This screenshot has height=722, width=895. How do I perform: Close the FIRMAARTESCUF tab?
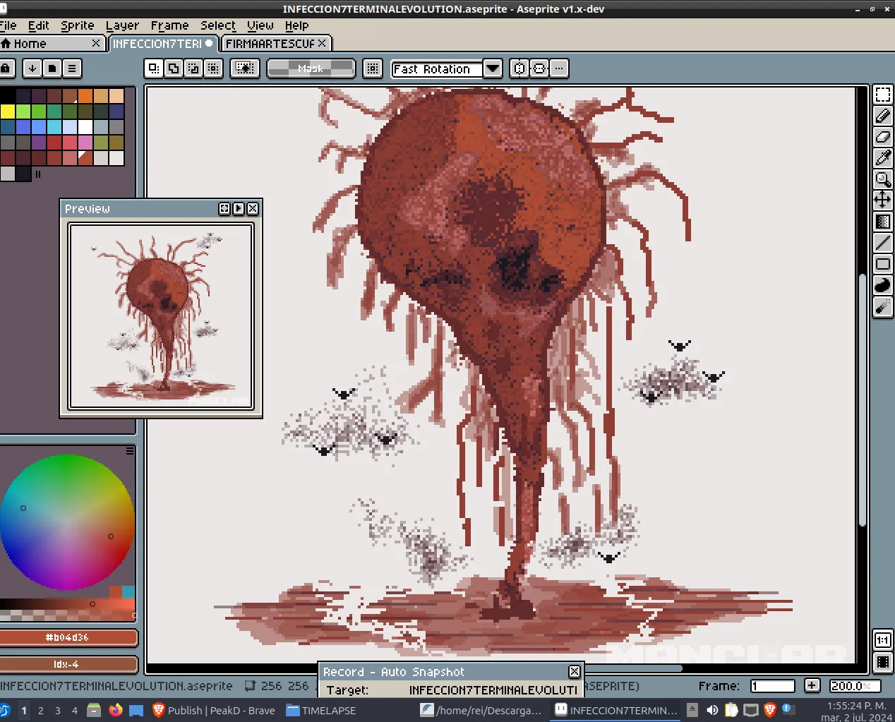click(323, 43)
